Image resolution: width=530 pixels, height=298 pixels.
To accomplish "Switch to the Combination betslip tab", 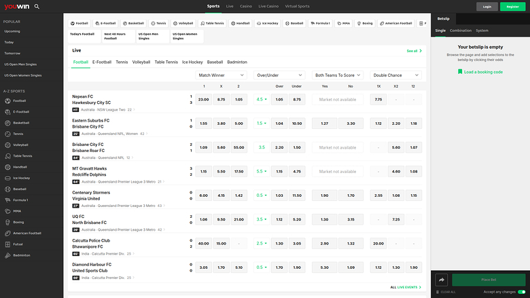I will 461,31.
